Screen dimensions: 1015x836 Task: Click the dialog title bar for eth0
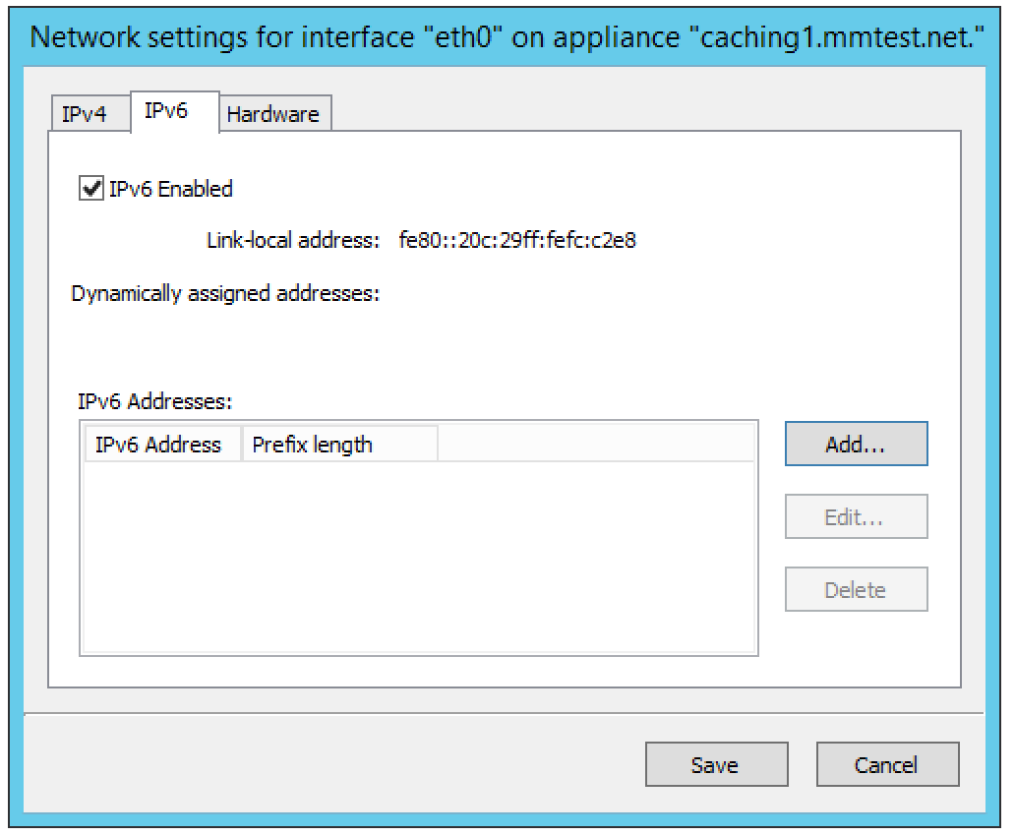pos(507,37)
